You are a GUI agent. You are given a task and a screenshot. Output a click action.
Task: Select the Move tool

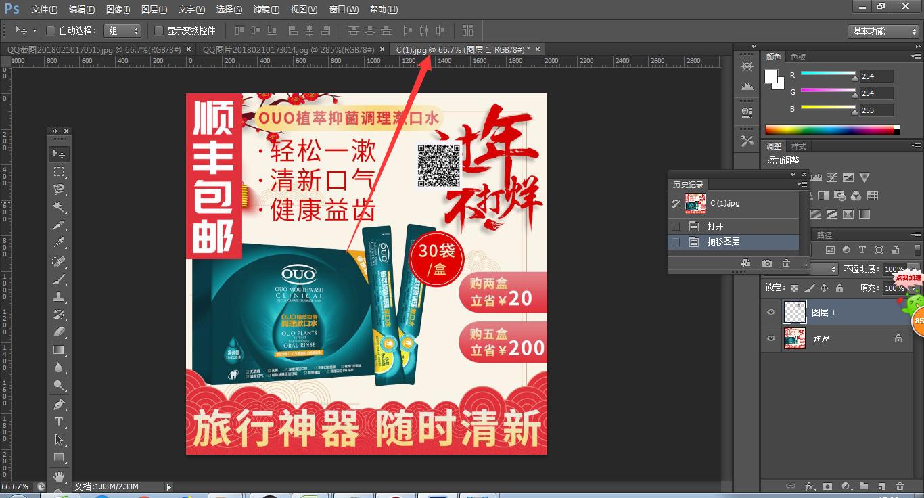point(59,154)
